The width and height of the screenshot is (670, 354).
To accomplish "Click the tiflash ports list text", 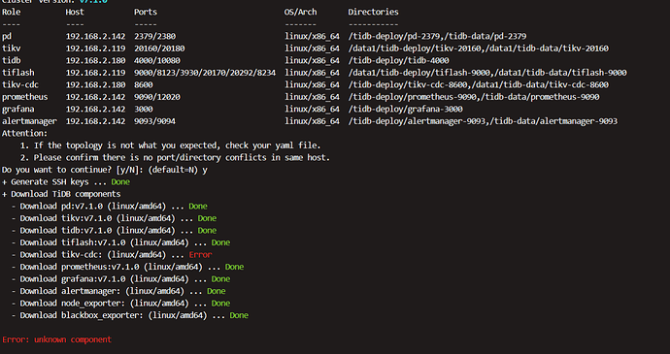I will point(205,73).
